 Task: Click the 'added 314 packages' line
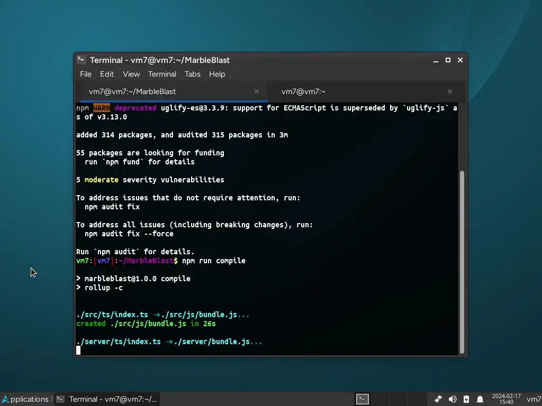pos(182,135)
